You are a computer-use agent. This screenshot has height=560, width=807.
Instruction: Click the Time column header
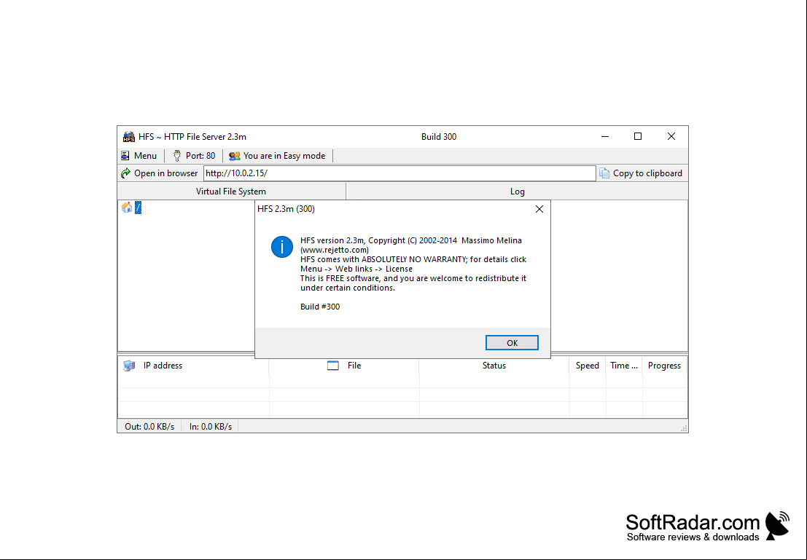pos(624,366)
